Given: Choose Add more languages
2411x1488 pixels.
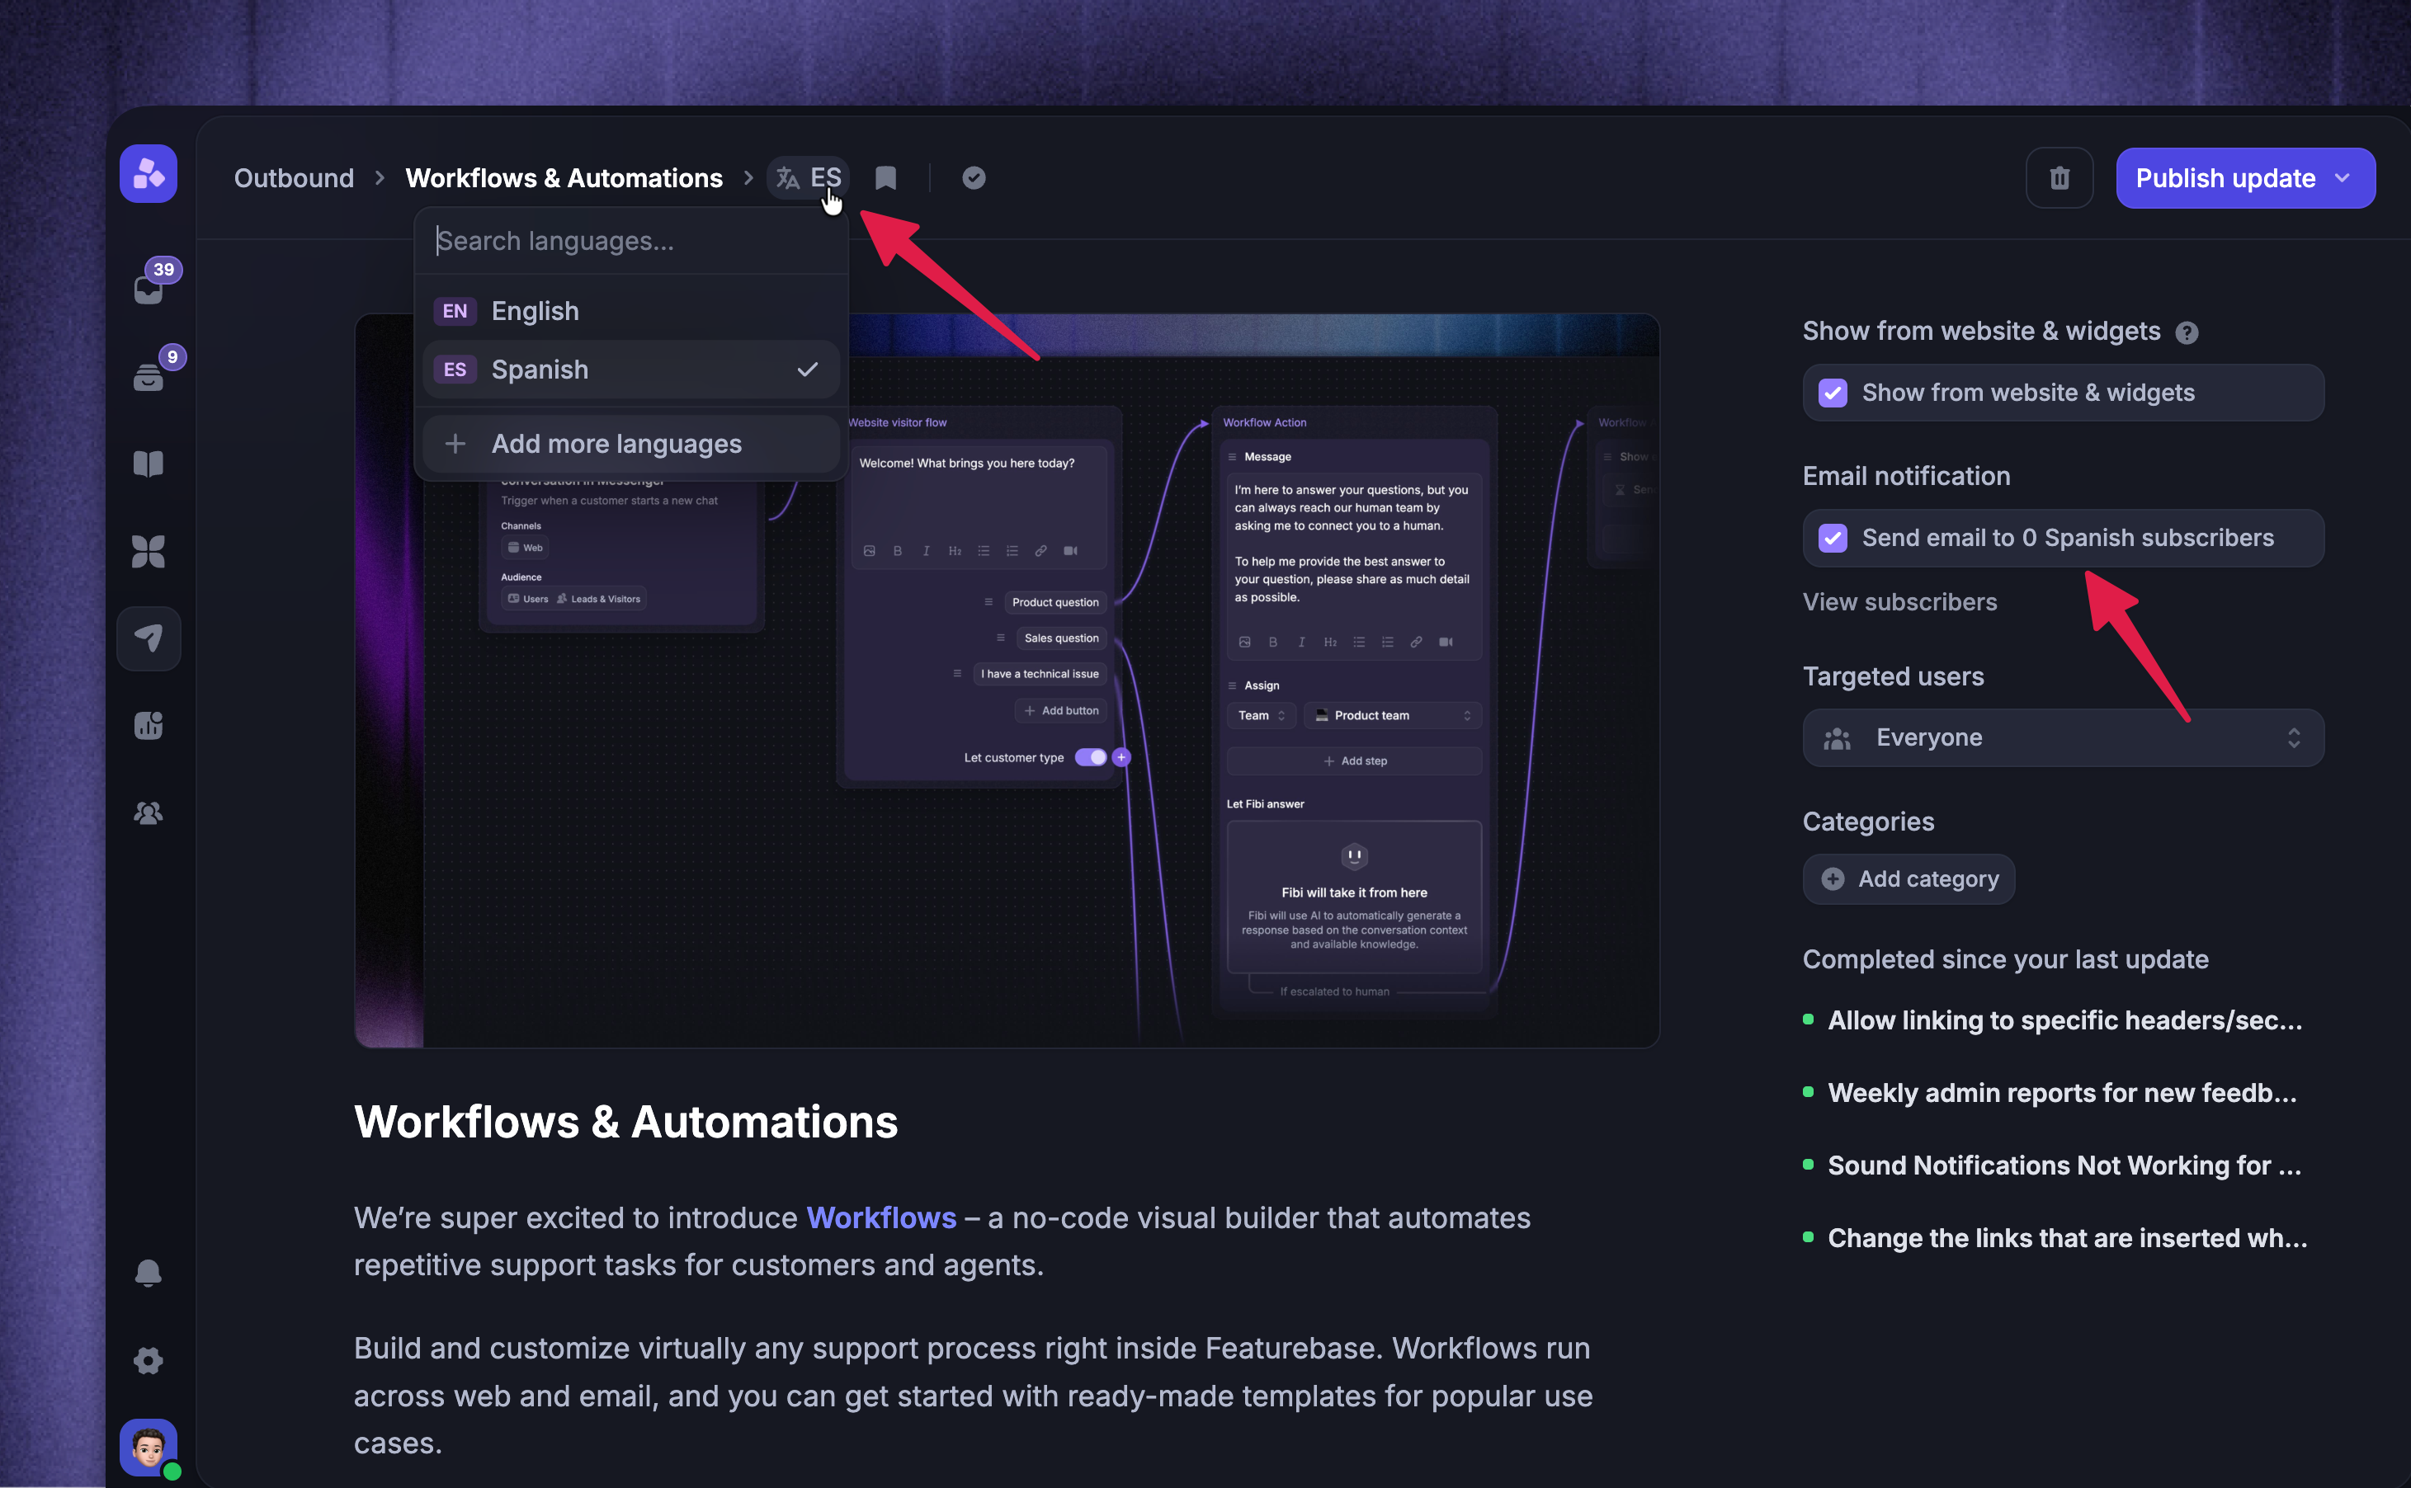Looking at the screenshot, I should [x=632, y=444].
